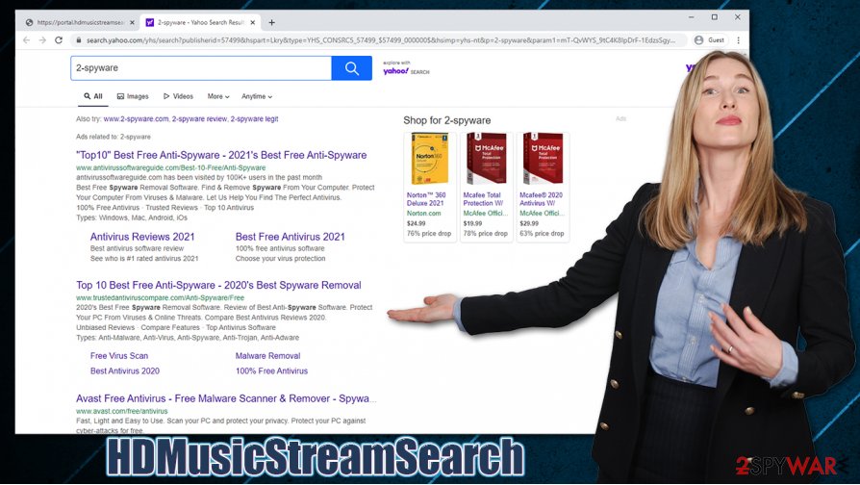Click the 63% price drop label
This screenshot has width=860, height=485.
tap(542, 233)
